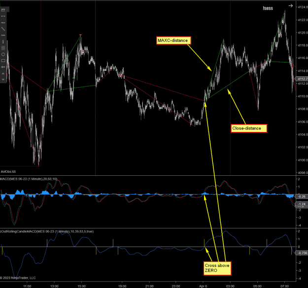Click the 'Apr 5' date axis label
The height and width of the screenshot is (288, 308).
click(203, 286)
